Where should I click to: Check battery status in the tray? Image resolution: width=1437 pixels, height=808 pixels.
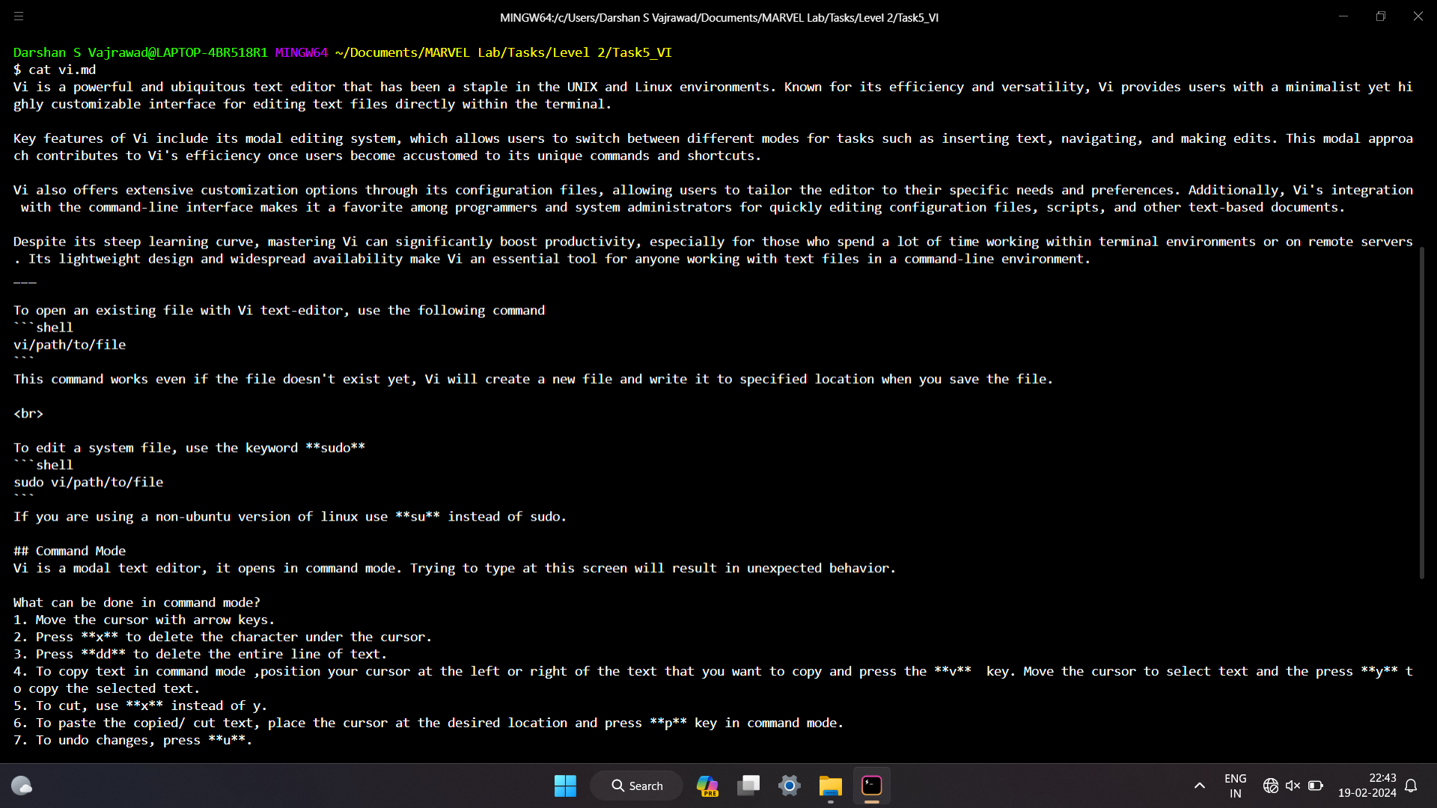click(x=1315, y=786)
